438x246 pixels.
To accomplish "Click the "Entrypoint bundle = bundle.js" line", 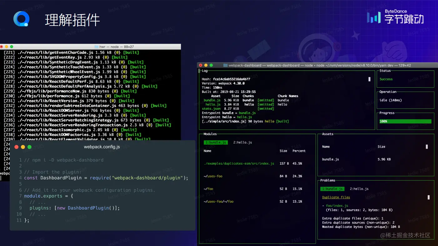I will click(x=229, y=113).
